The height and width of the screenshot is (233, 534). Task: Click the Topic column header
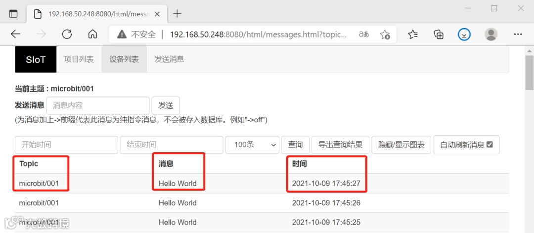point(29,164)
